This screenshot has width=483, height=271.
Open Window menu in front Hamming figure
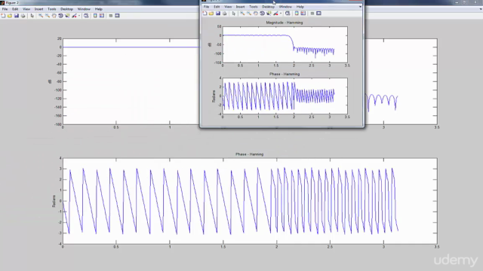click(x=285, y=7)
